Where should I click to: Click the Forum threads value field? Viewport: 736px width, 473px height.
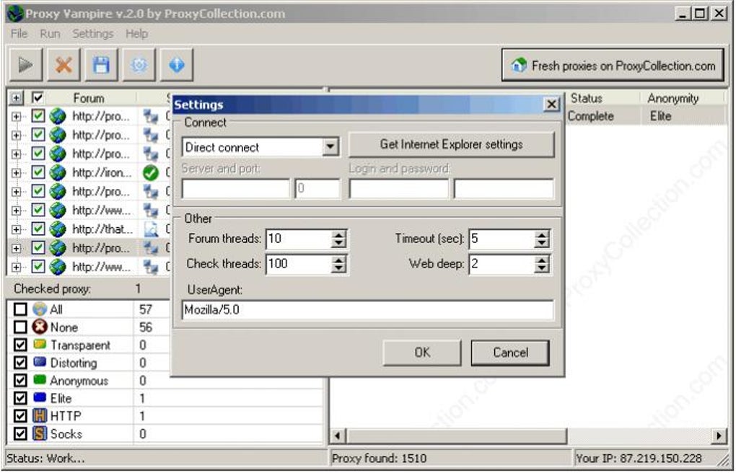click(x=299, y=239)
